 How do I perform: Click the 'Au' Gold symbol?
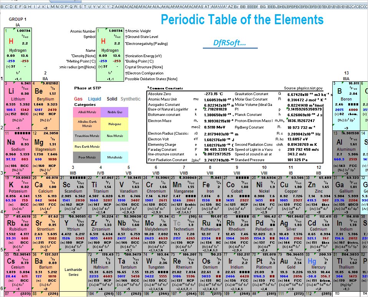[x=284, y=261]
